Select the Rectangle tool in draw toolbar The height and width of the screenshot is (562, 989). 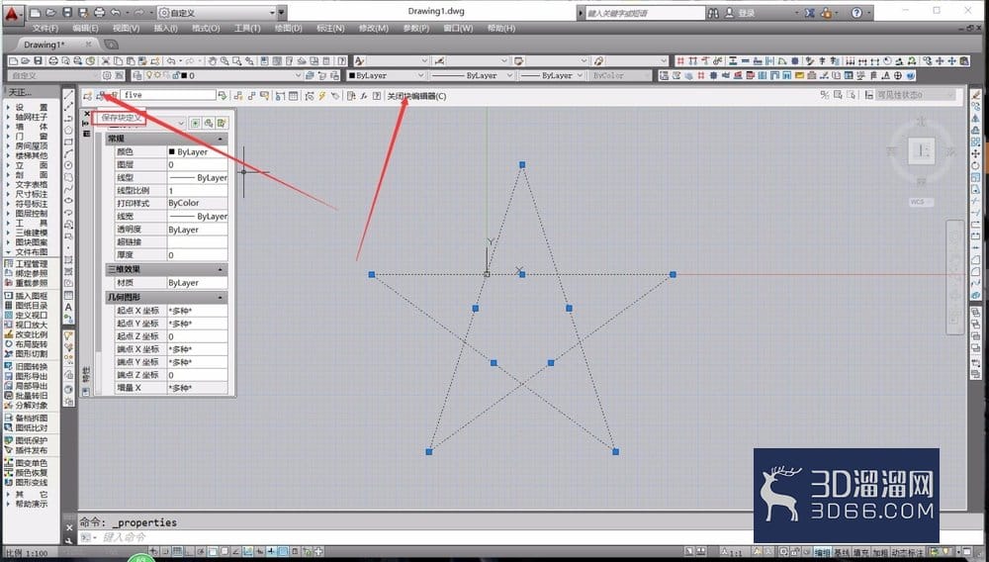[x=69, y=141]
